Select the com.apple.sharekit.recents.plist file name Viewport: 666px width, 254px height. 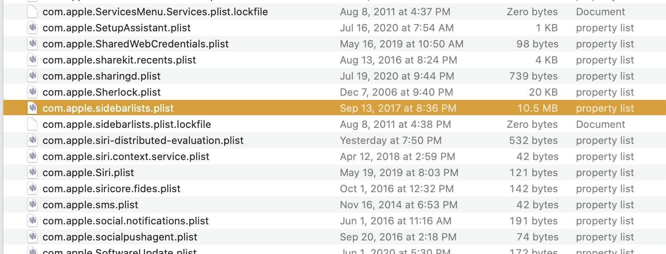click(119, 60)
